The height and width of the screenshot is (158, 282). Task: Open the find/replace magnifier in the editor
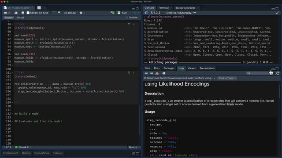59,13
